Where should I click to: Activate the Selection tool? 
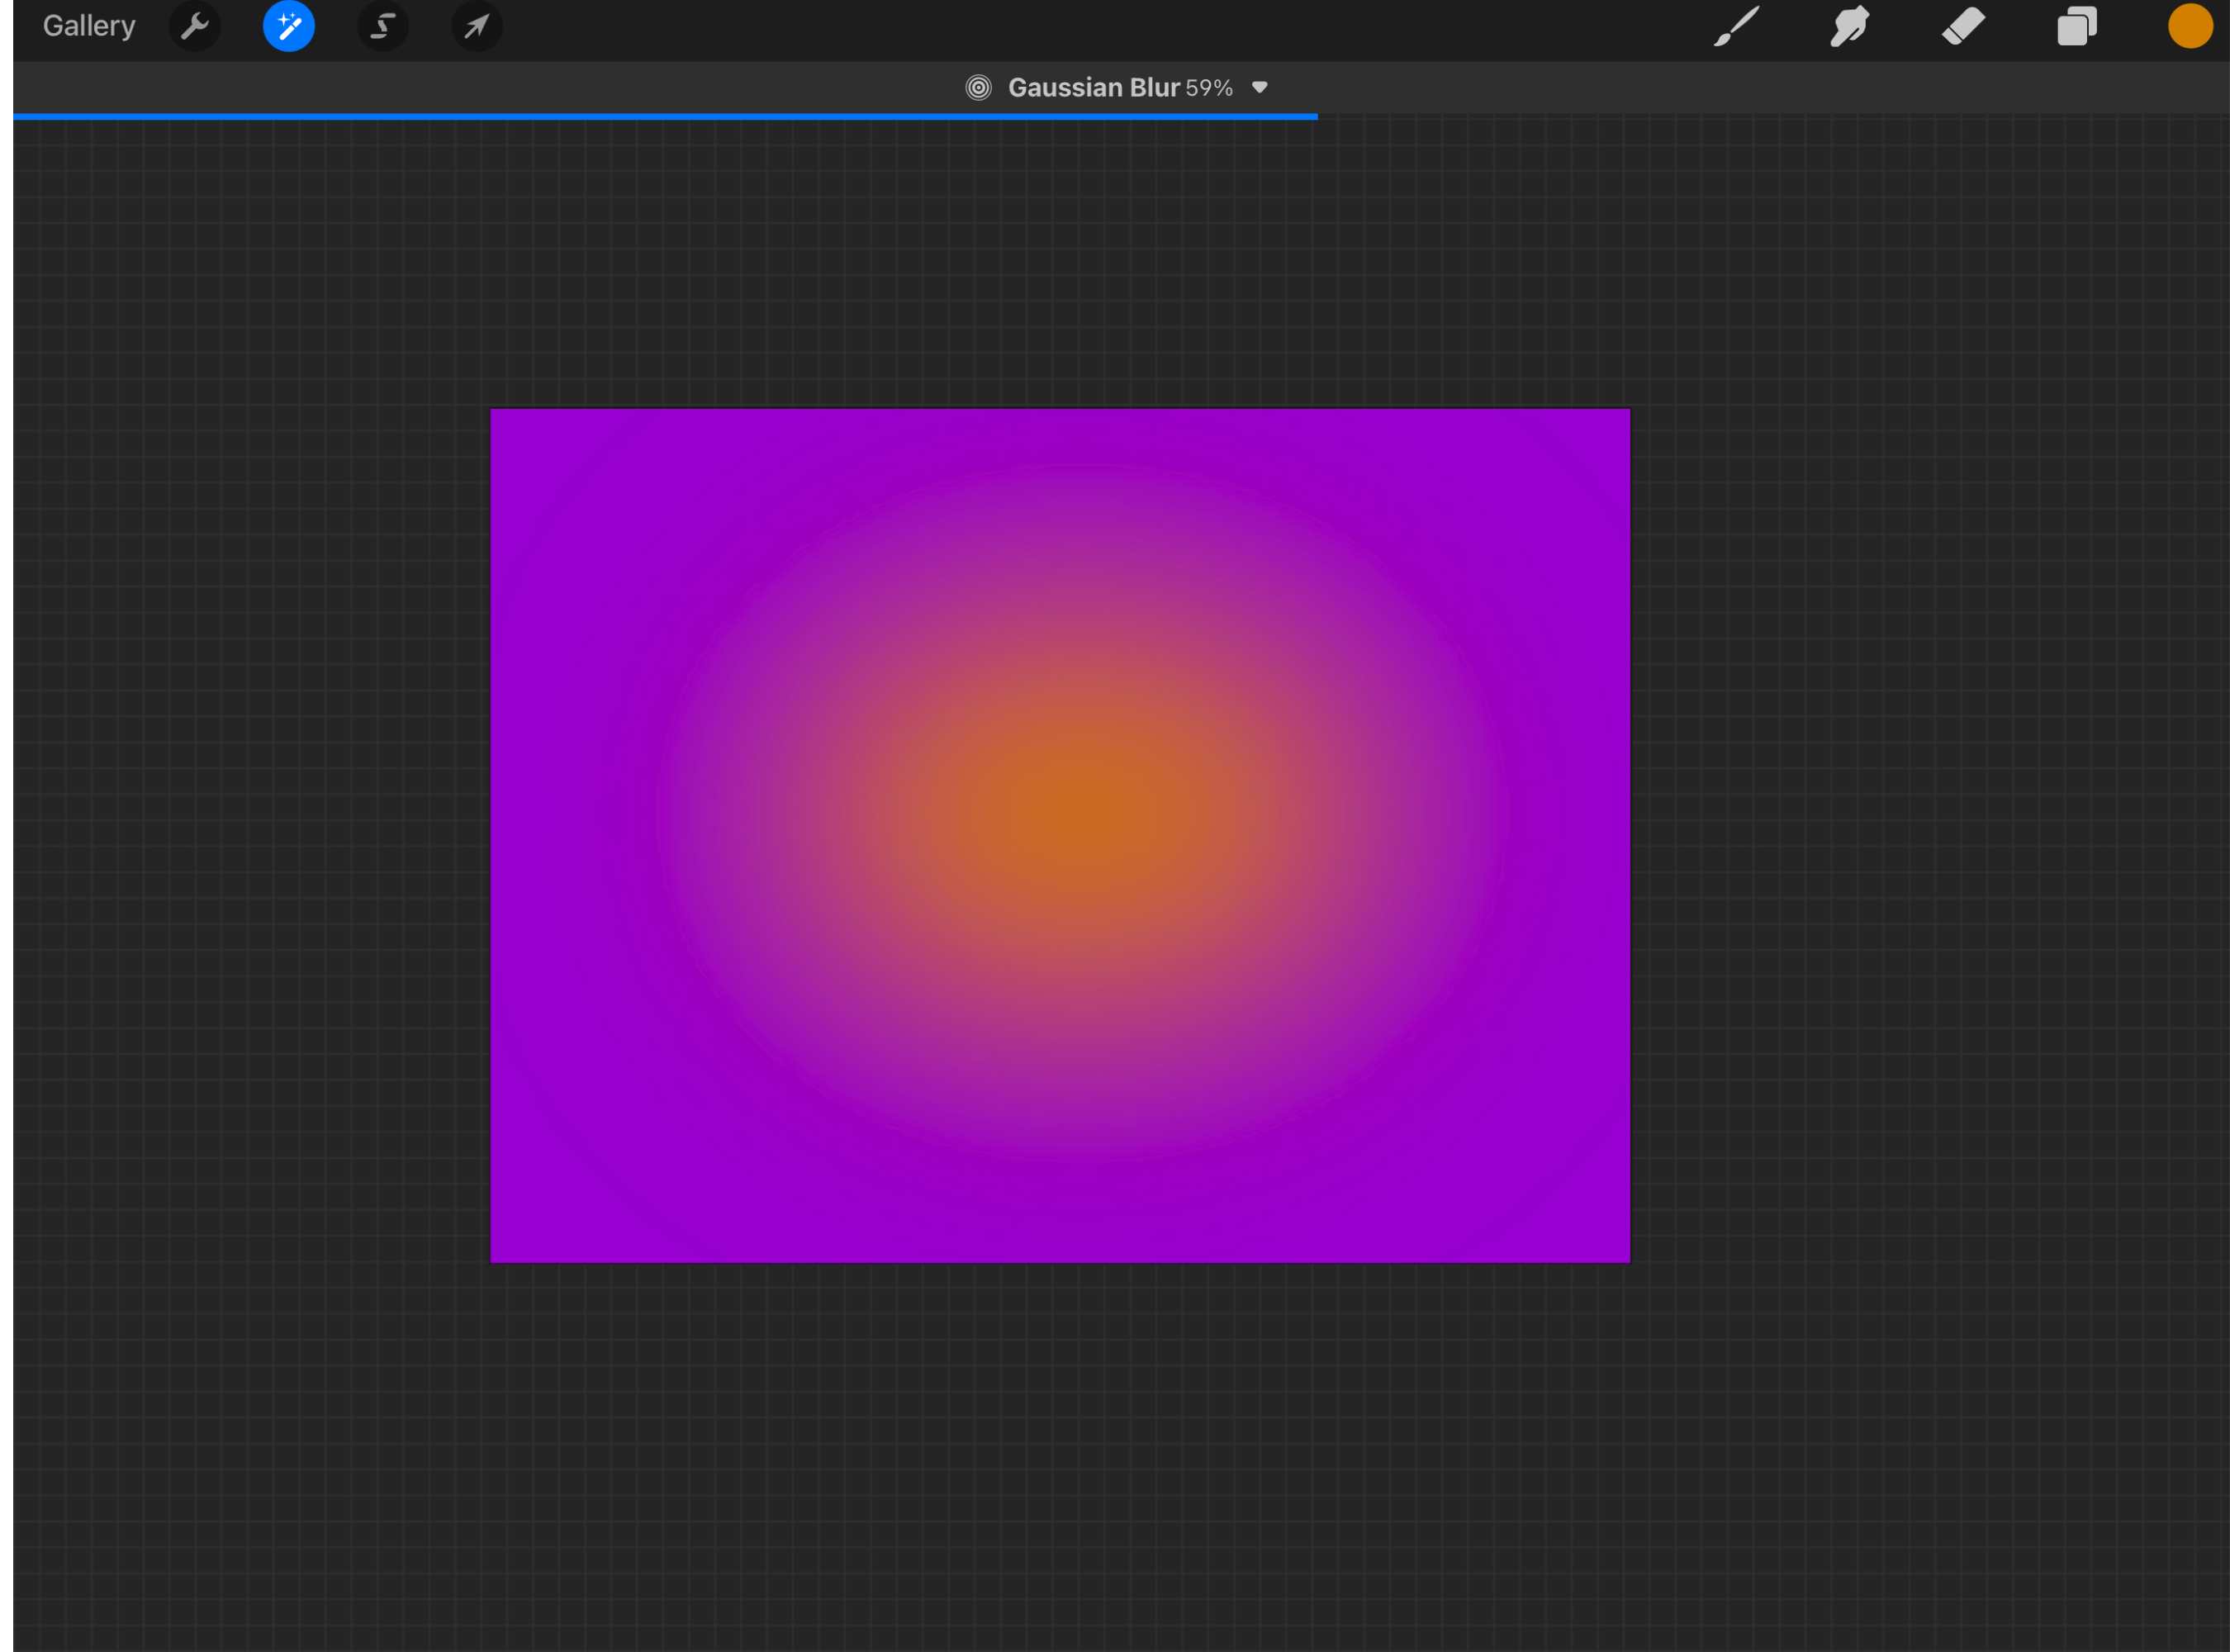click(382, 26)
